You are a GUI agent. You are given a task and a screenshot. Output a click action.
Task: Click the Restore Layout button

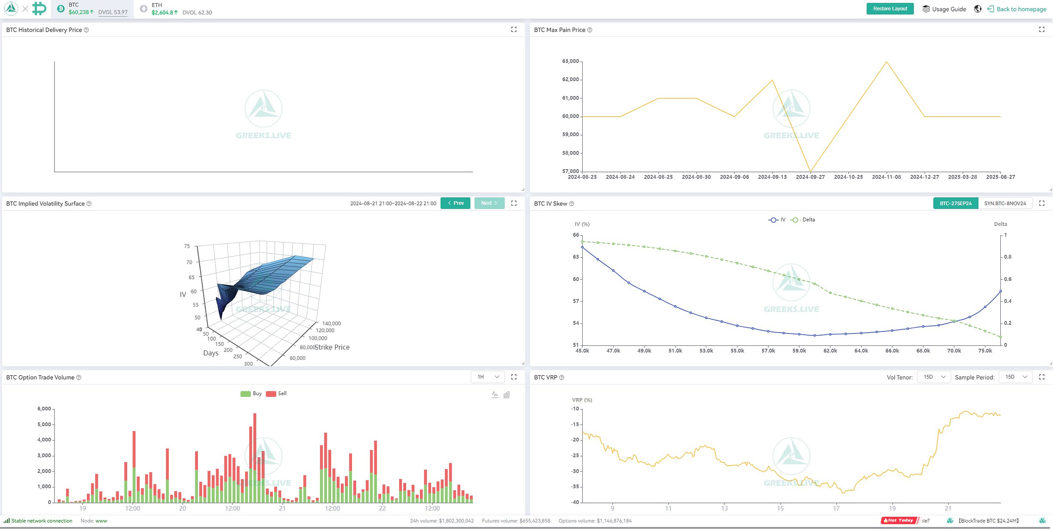pyautogui.click(x=890, y=9)
